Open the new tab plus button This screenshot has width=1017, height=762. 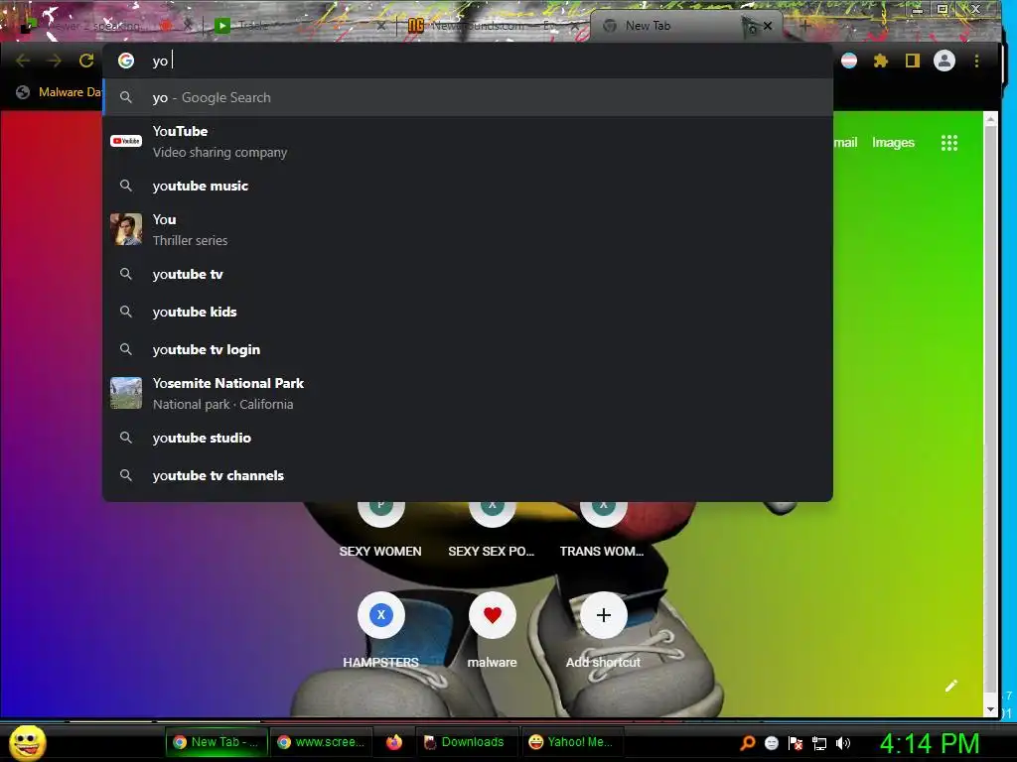804,26
